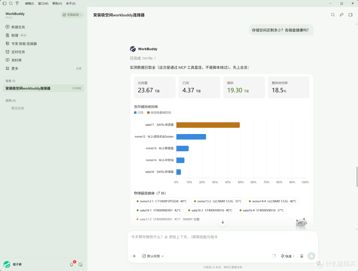The width and height of the screenshot is (358, 271).
Task: Click disk chip nvme12-1 CT1000P3PSSD8
Action: [162, 201]
